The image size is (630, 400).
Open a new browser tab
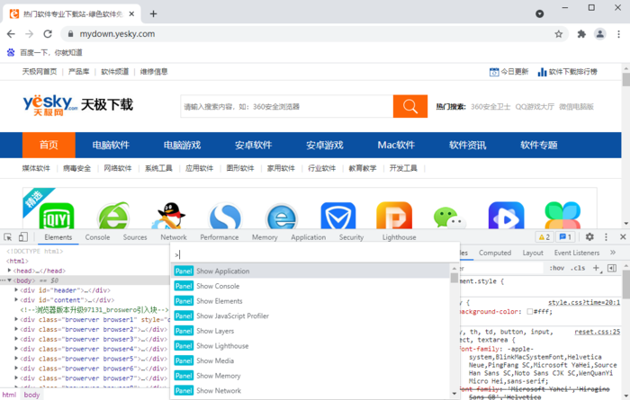coord(153,14)
